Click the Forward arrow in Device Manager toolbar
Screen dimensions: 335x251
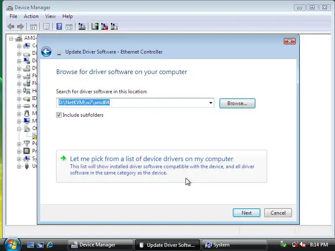pyautogui.click(x=20, y=27)
